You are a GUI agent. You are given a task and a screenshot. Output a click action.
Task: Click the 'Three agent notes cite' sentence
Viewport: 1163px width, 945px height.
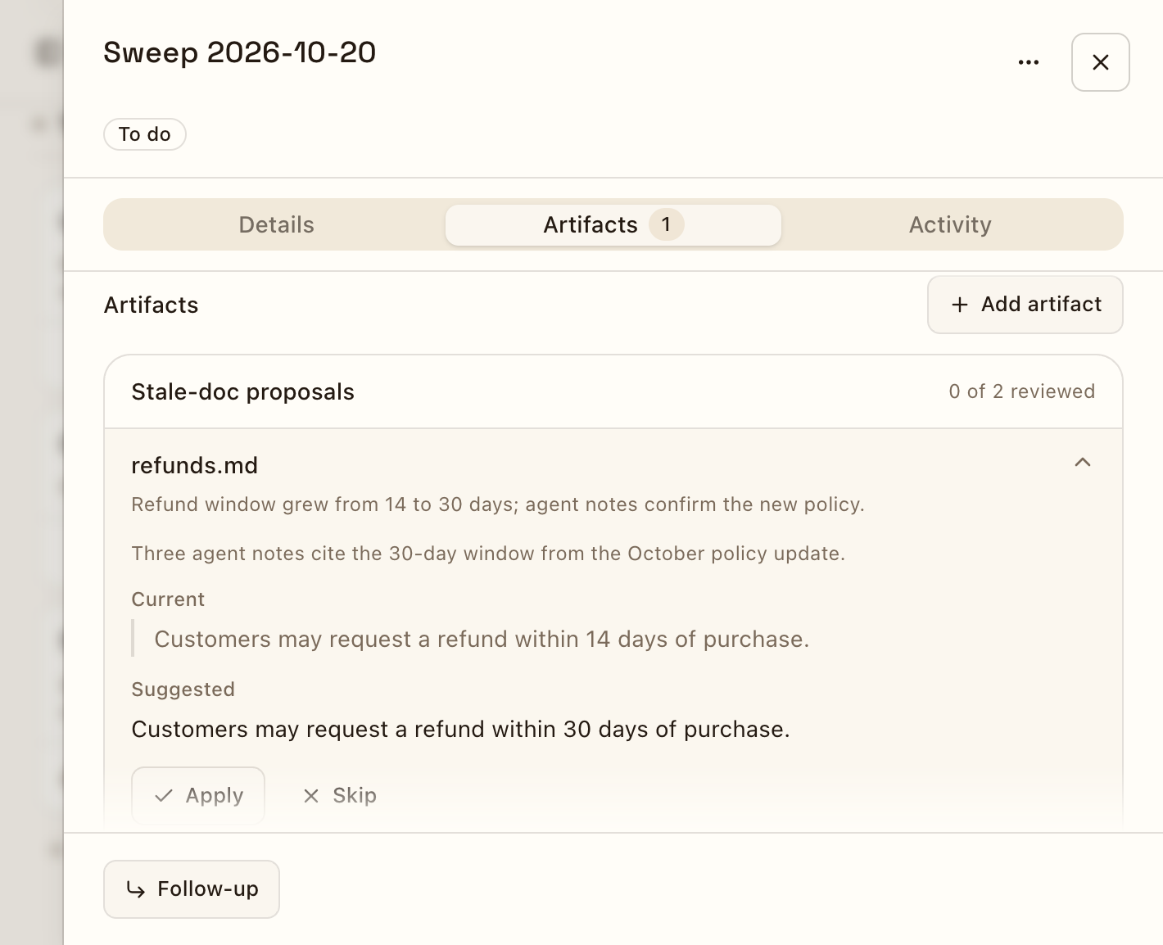[x=488, y=554]
